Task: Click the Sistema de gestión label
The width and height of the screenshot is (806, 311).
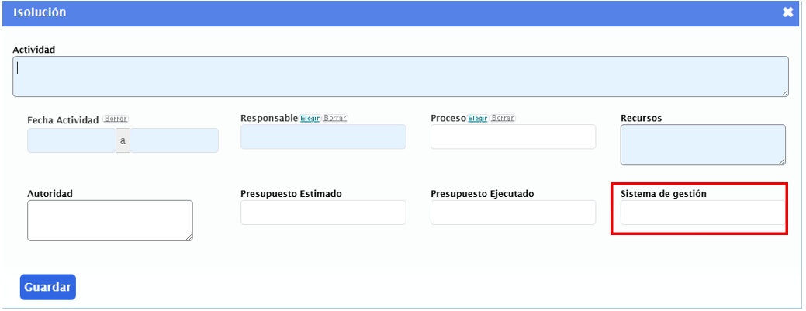Action: (663, 194)
